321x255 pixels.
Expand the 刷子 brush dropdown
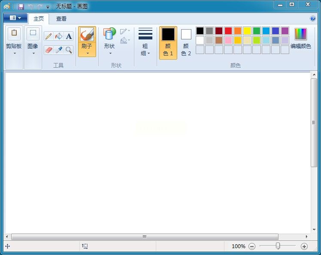[87, 53]
